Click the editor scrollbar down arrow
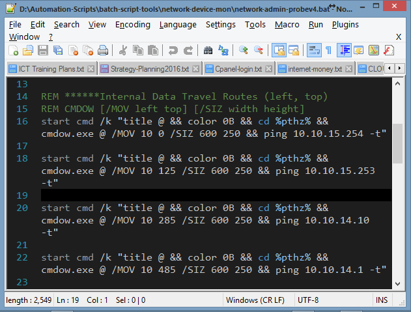The image size is (411, 312). tap(397, 284)
